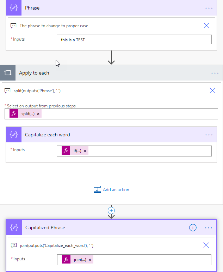Viewport: 223px width, 272px height.
Task: Open the Apply to each ellipsis menu
Action: (x=215, y=73)
